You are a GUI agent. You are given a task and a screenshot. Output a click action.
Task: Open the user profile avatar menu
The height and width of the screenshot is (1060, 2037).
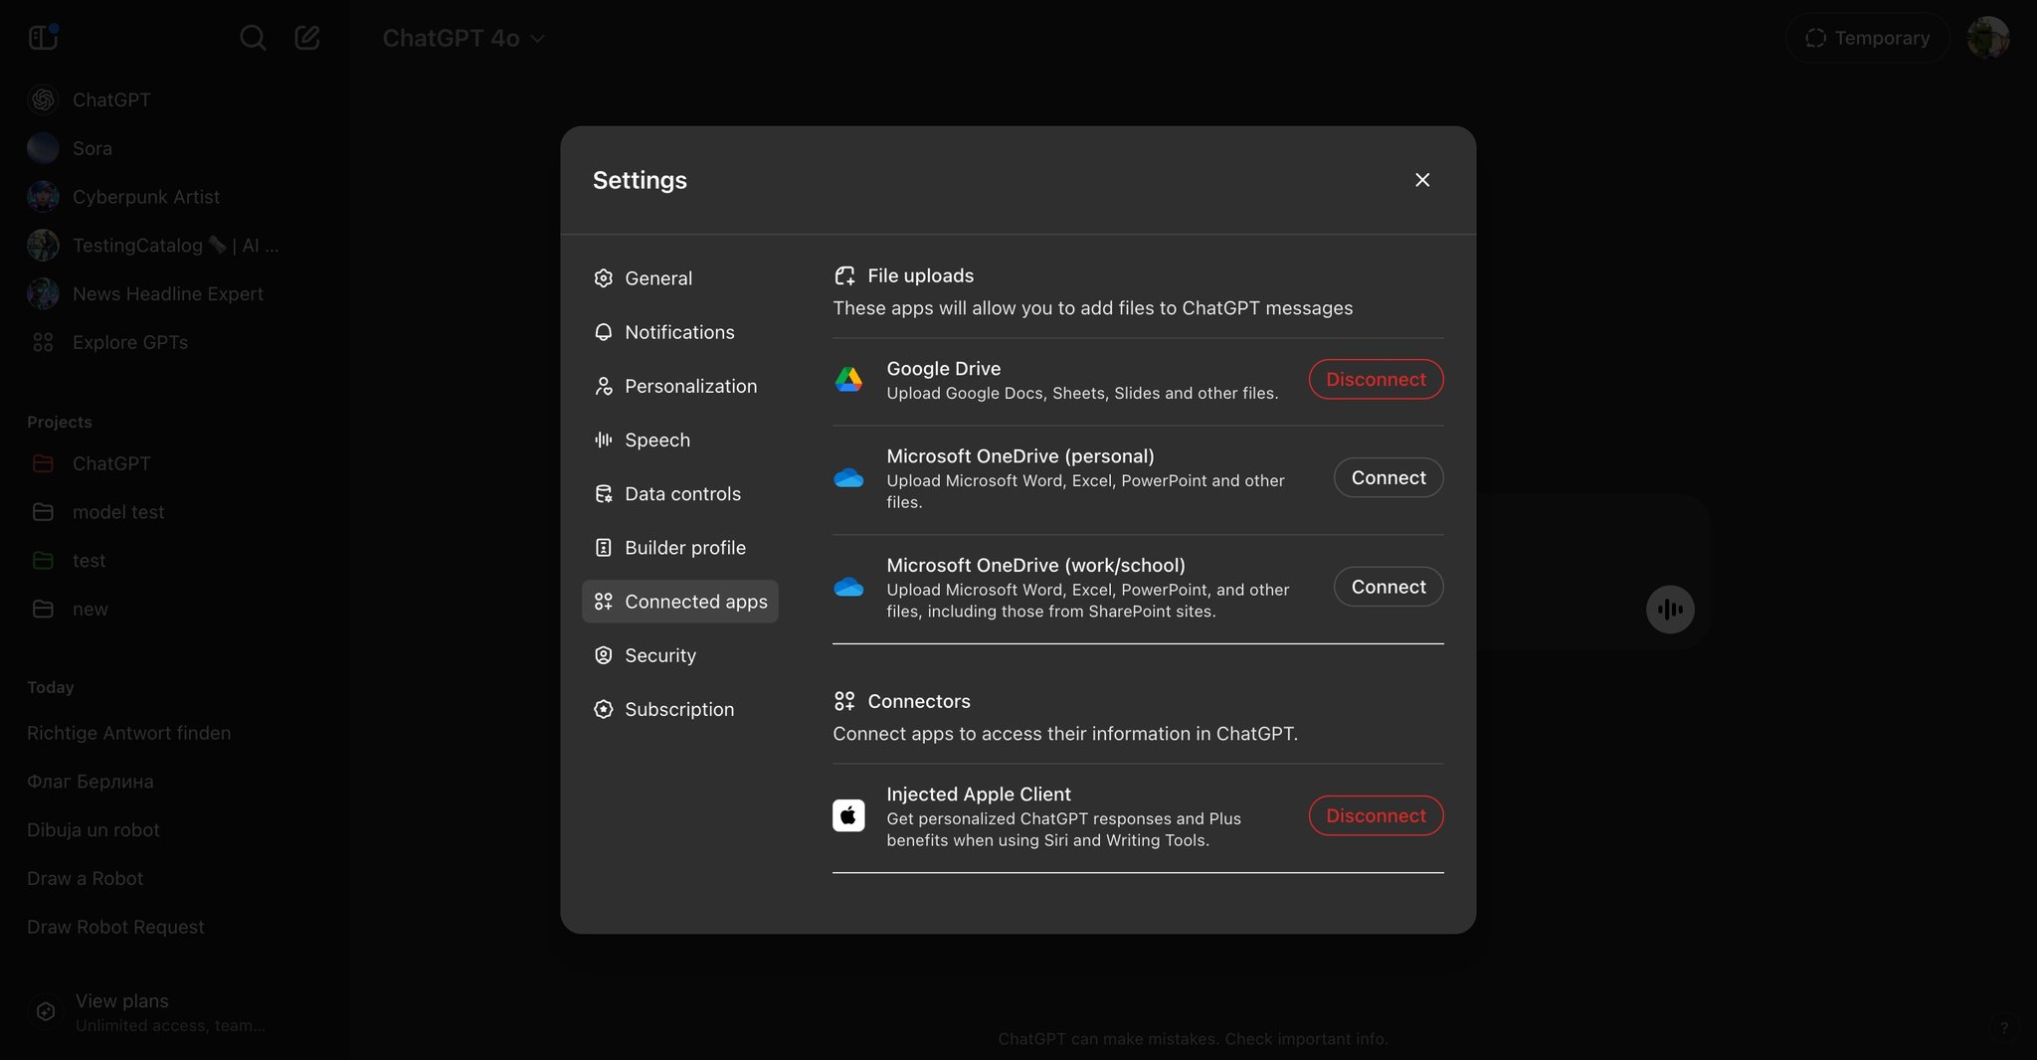click(x=1988, y=38)
